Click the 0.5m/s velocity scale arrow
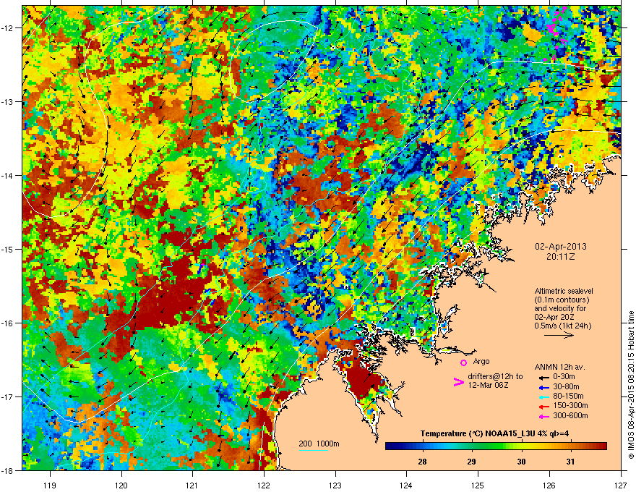The image size is (636, 492). [559, 335]
